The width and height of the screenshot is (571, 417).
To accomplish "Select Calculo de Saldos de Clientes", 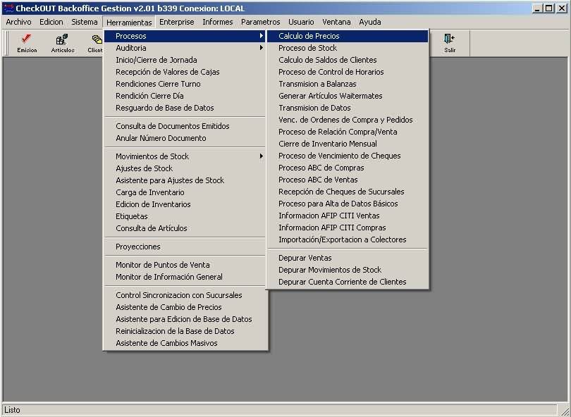I will pyautogui.click(x=348, y=60).
